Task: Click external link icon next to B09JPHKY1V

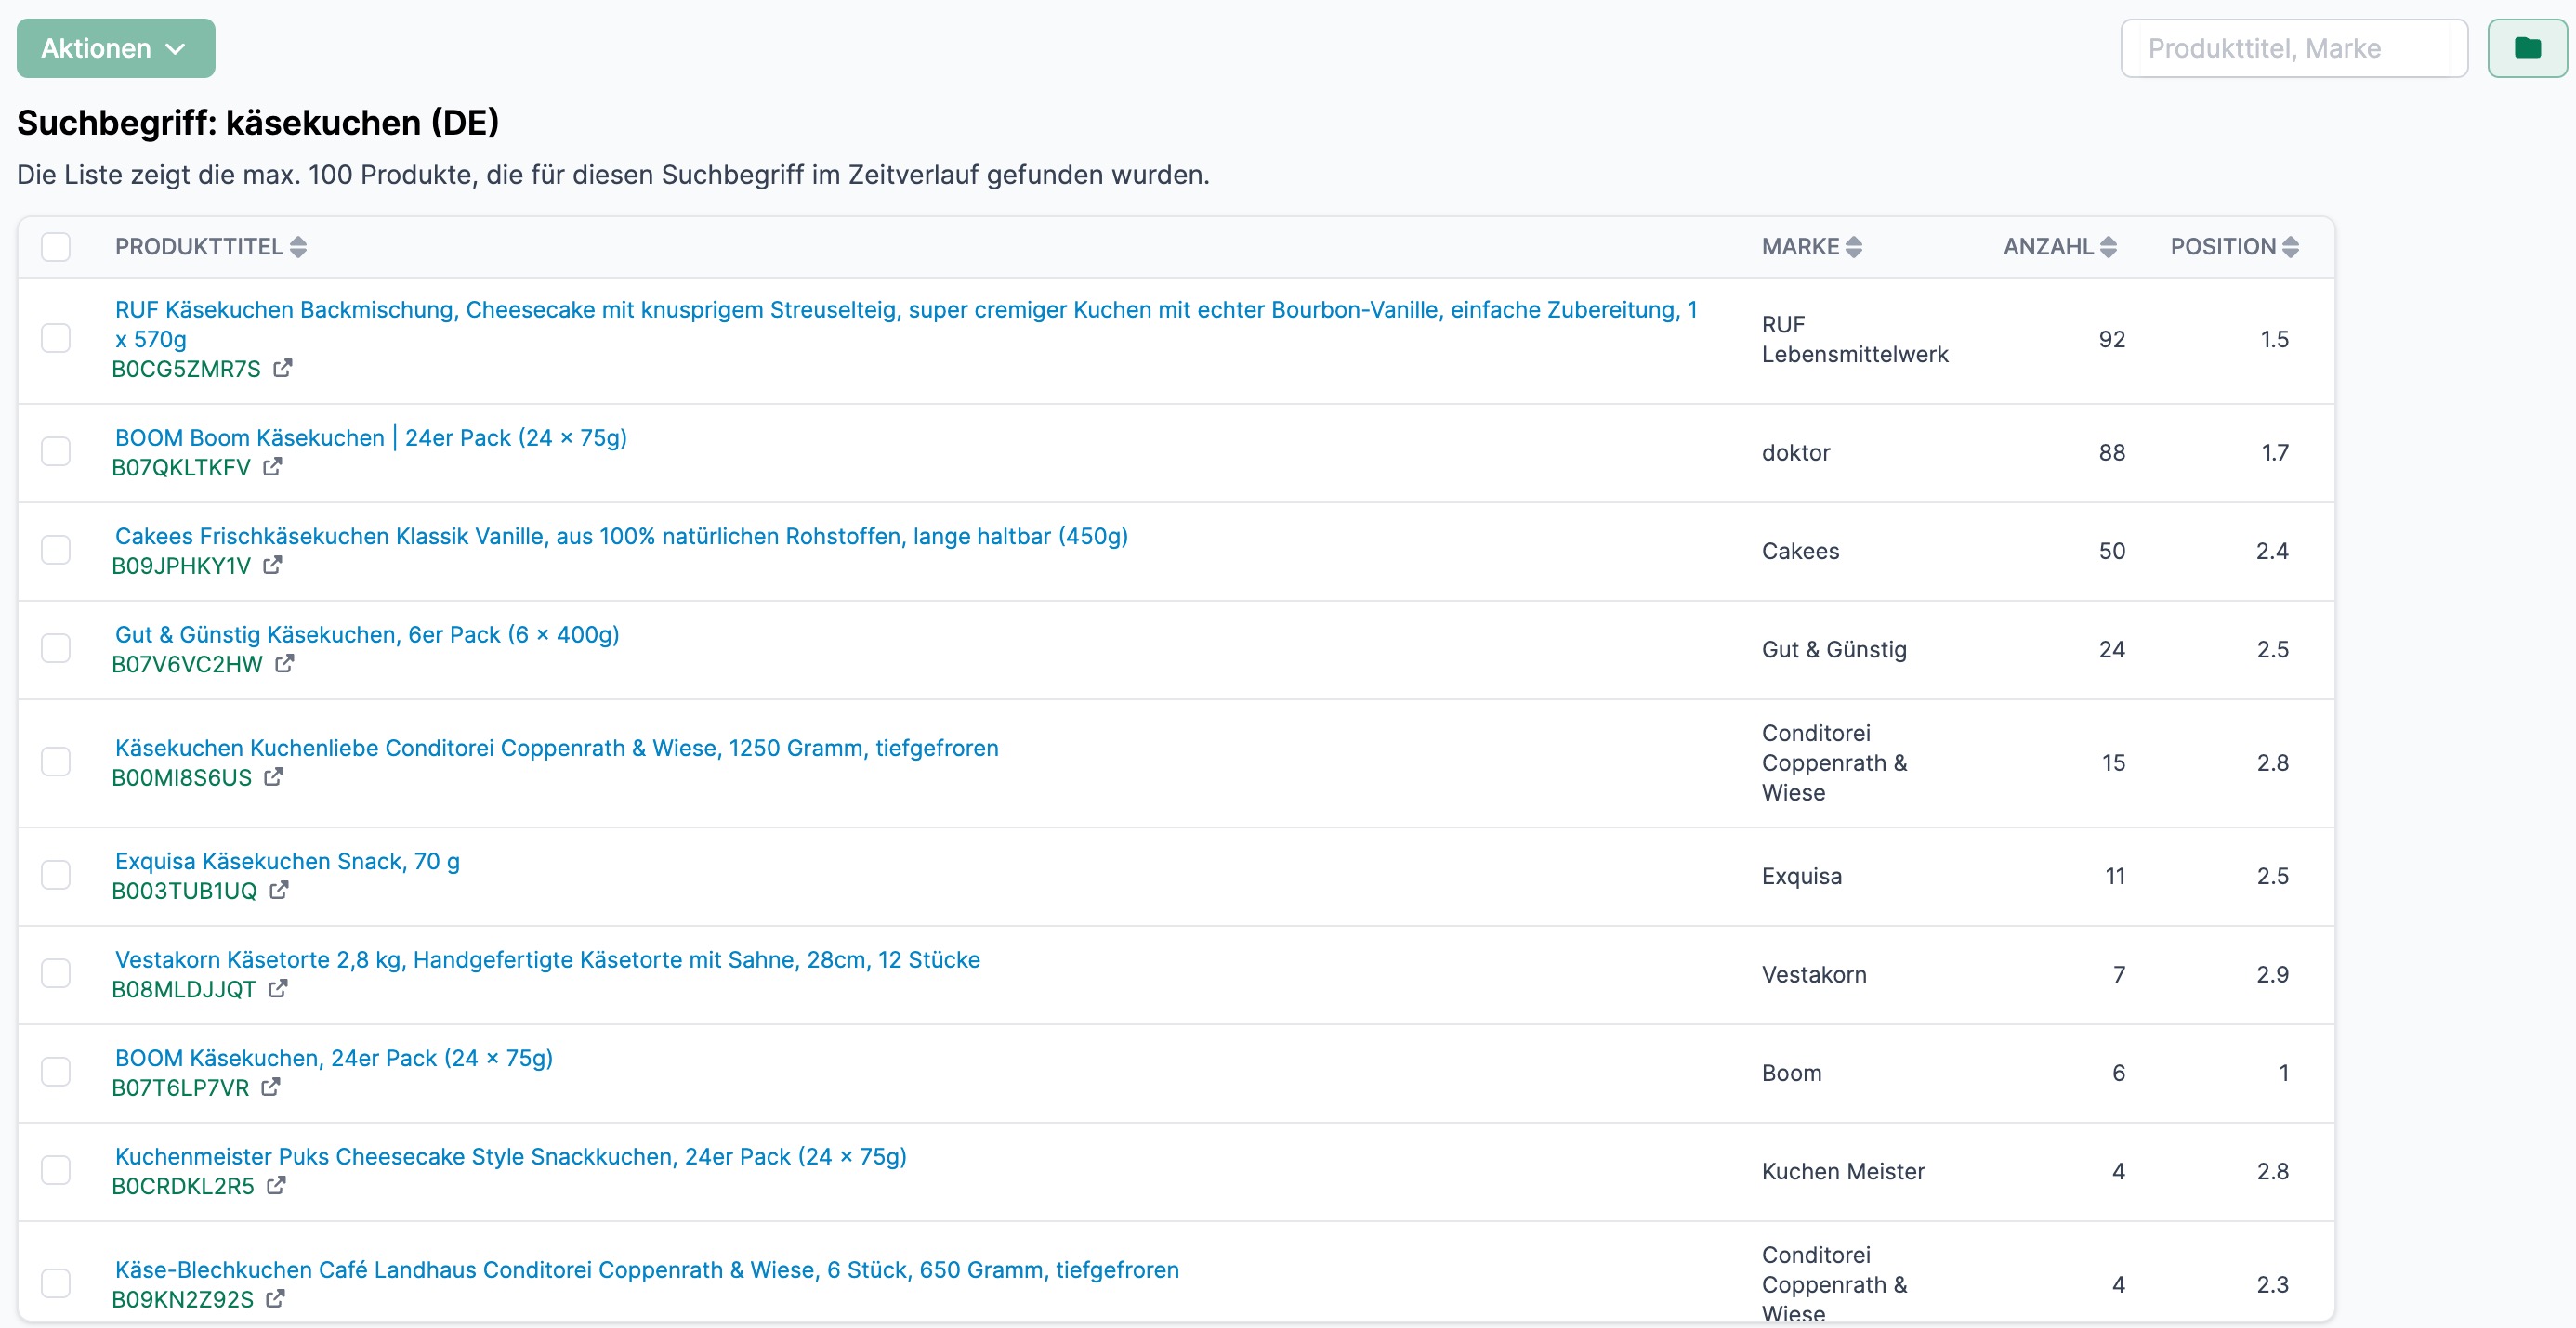Action: pos(272,565)
